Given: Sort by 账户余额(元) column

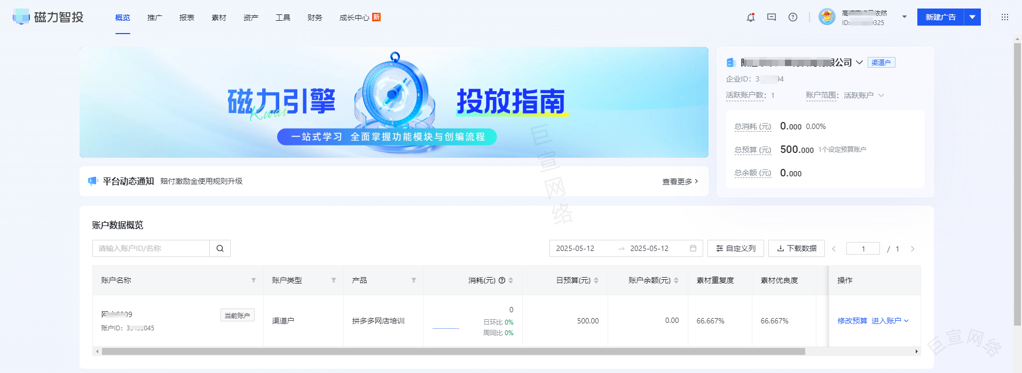Looking at the screenshot, I should [677, 280].
